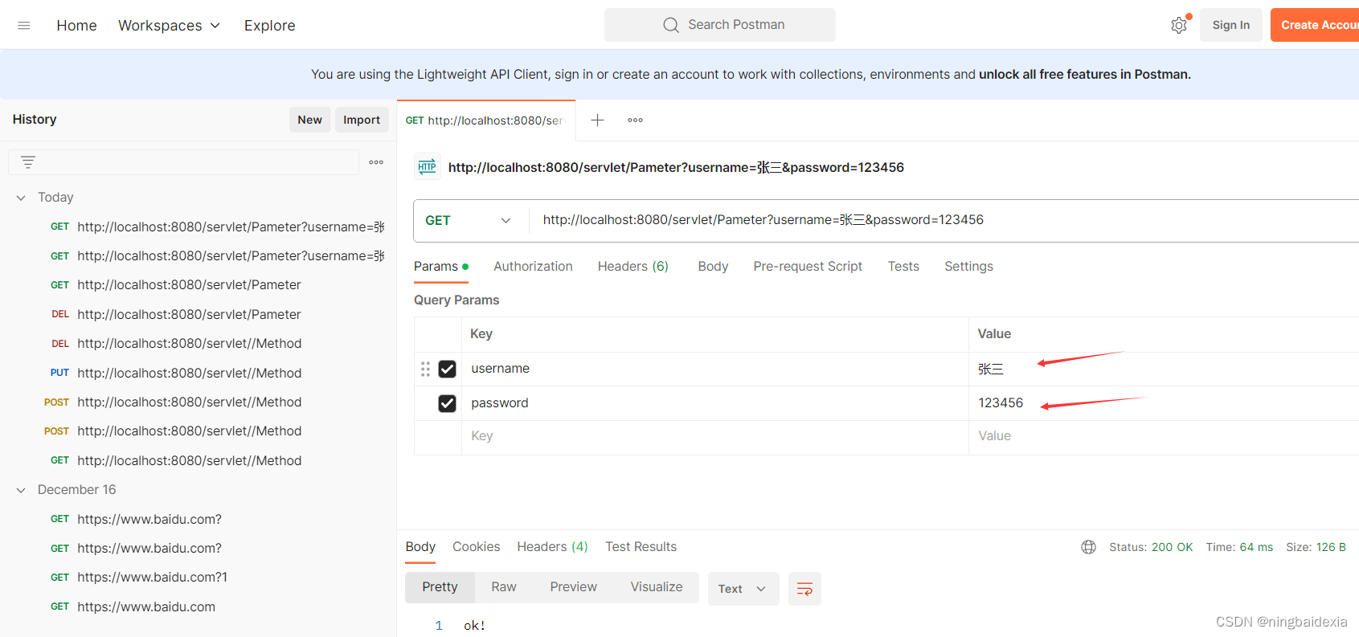Click the Search Postman field

[x=720, y=25]
